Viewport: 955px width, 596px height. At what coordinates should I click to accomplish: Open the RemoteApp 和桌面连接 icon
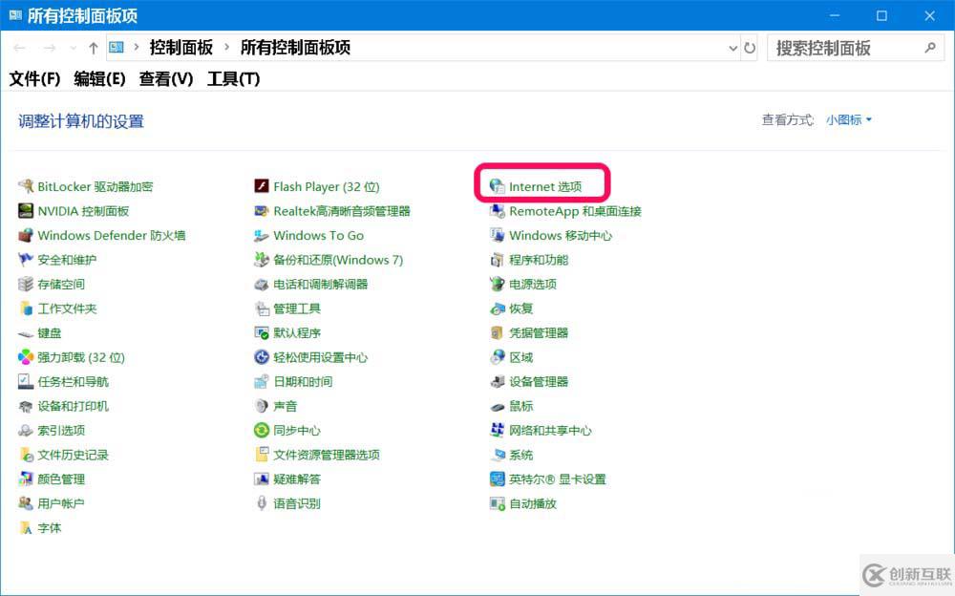click(497, 211)
